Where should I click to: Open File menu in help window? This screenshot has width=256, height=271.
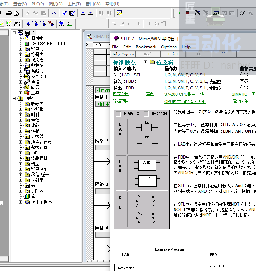click(x=115, y=47)
